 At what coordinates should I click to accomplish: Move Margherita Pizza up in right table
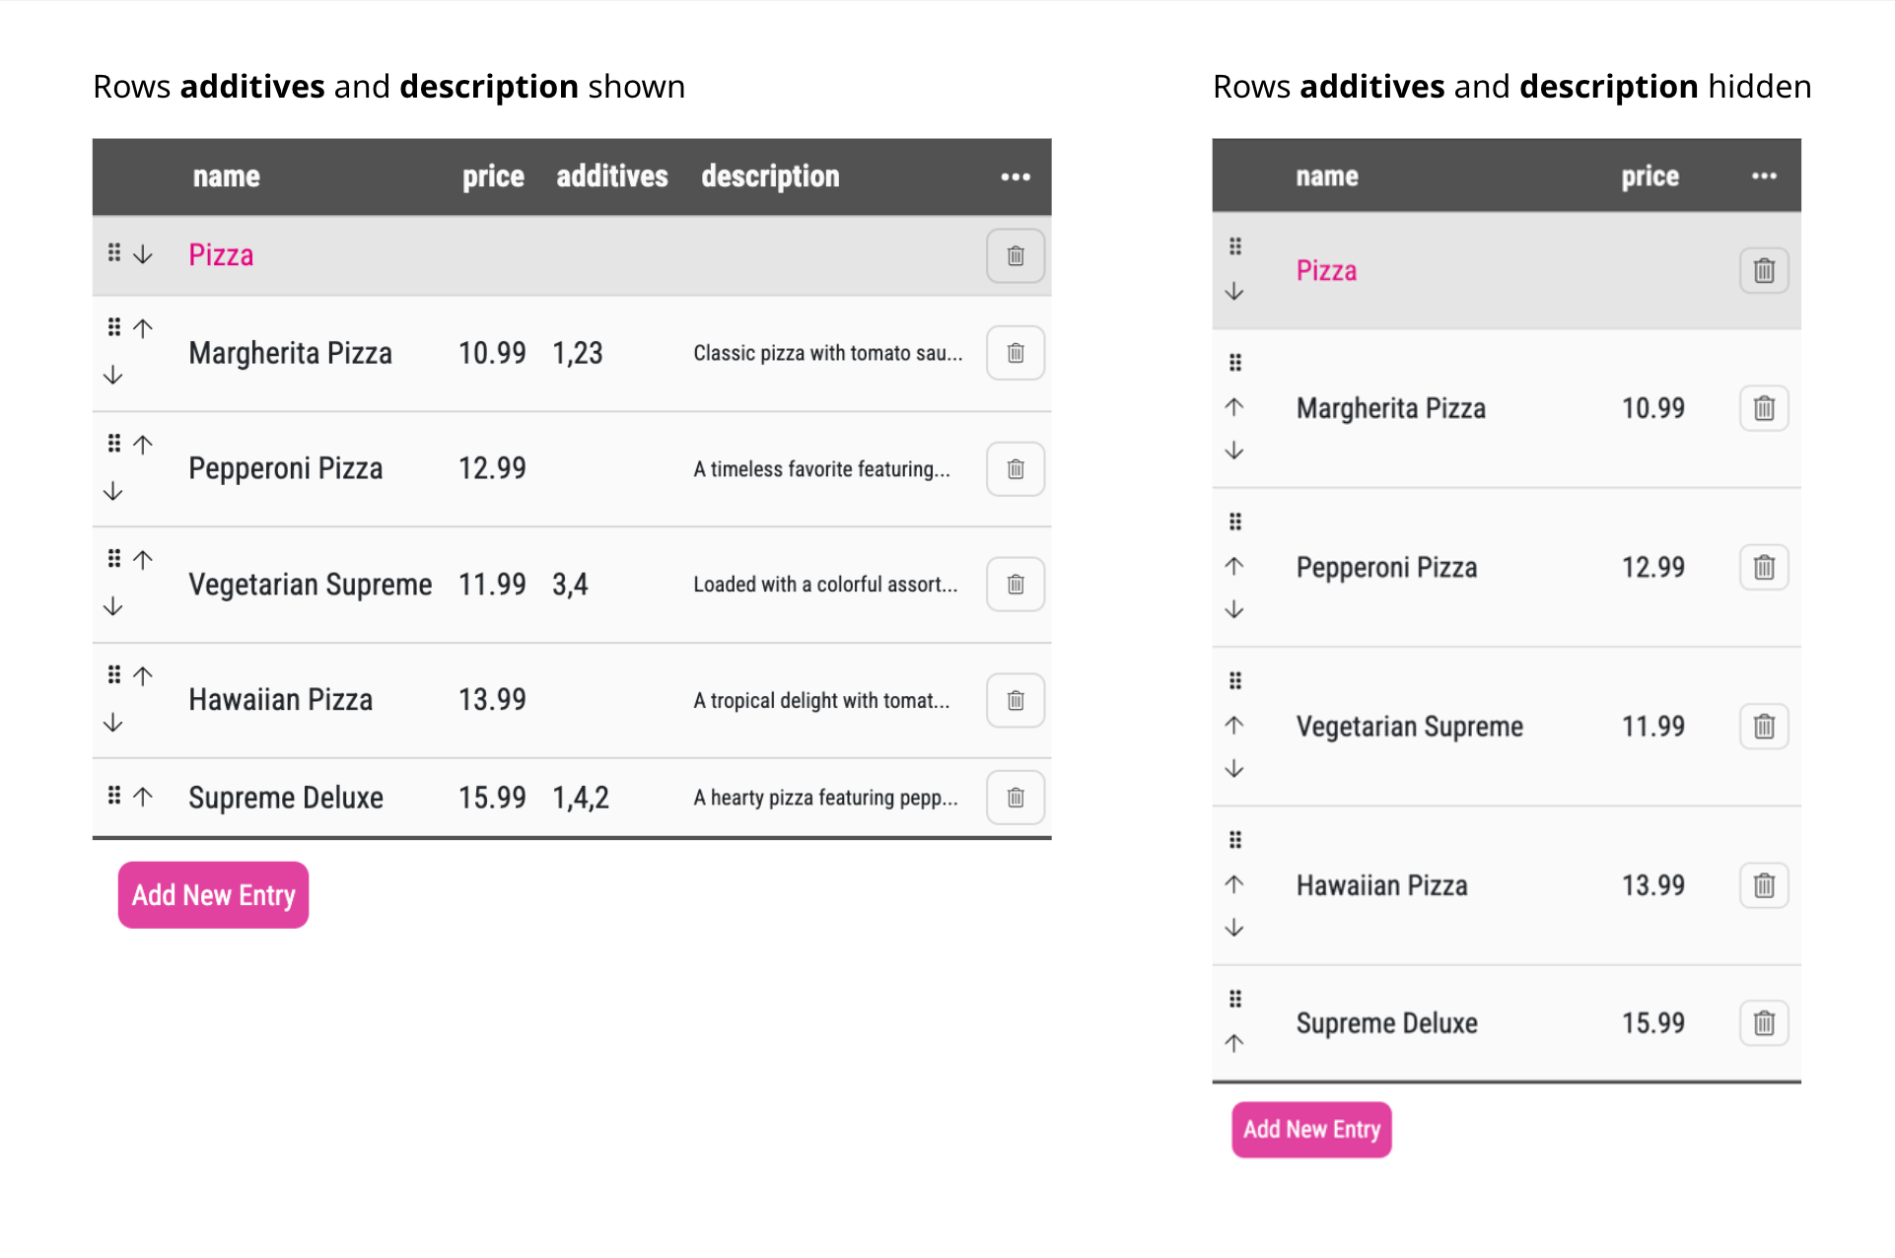tap(1234, 406)
